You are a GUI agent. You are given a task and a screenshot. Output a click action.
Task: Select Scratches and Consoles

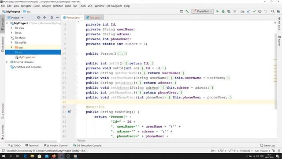[x=27, y=67]
